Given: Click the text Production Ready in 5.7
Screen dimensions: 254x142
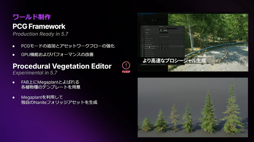Looking at the screenshot, I should (x=40, y=34).
